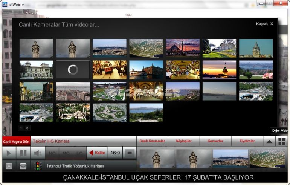This screenshot has height=185, width=290.
Task: Open the Canlı Kameralar tab
Action: pos(152,141)
